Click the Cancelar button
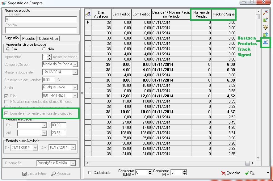 click(x=230, y=173)
